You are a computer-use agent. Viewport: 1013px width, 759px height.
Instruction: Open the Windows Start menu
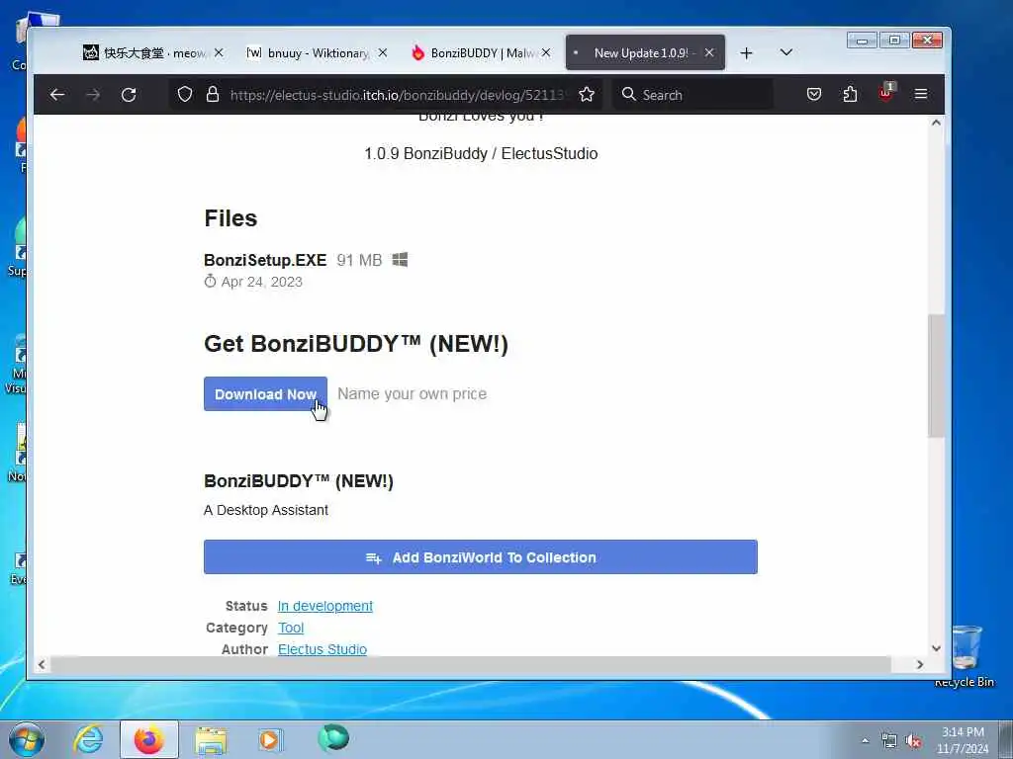[x=26, y=739]
